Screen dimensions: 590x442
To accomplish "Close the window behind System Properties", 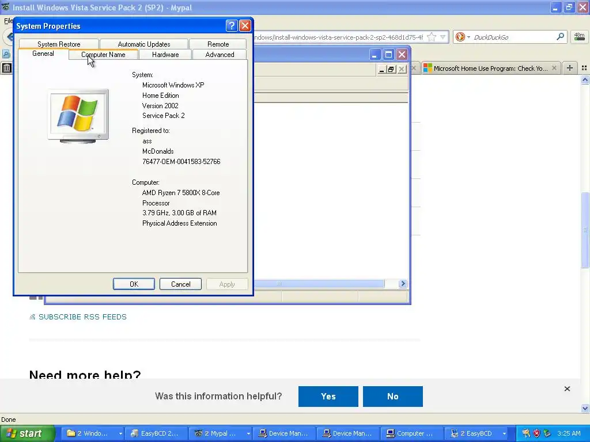I will [402, 55].
